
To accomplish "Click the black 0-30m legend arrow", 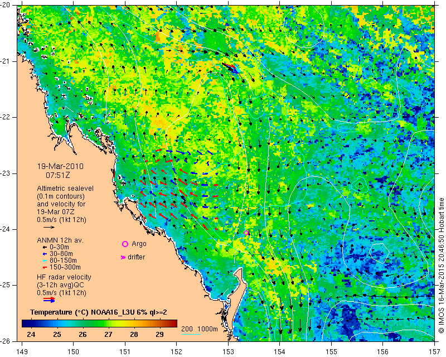I will [45, 247].
